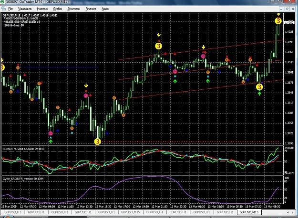This screenshot has width=298, height=218.
Task: Click the 12 Mar 21:30 time label
Action: coord(159,206)
